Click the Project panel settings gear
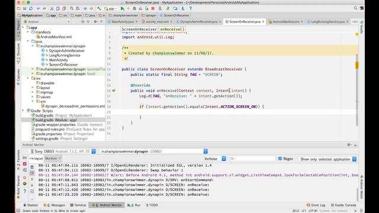 [x=96, y=21]
